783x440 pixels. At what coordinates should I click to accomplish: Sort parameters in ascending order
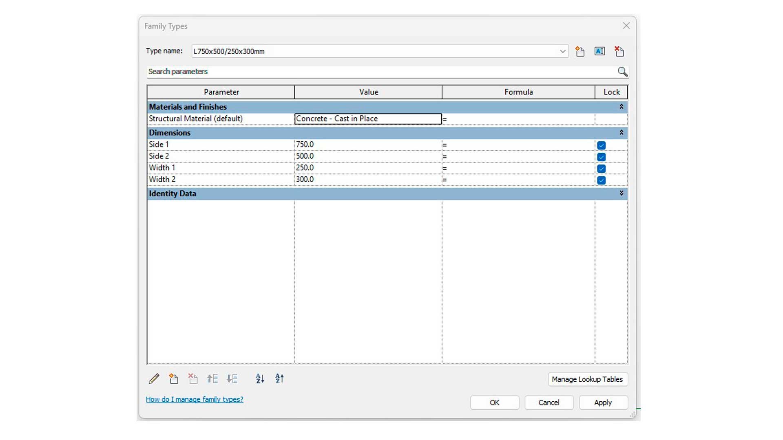pos(260,379)
